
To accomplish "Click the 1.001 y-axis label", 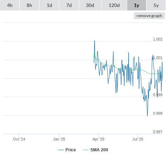I will pos(158,58).
